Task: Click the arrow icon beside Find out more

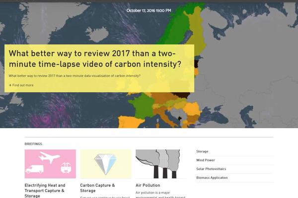Action: click(x=10, y=85)
